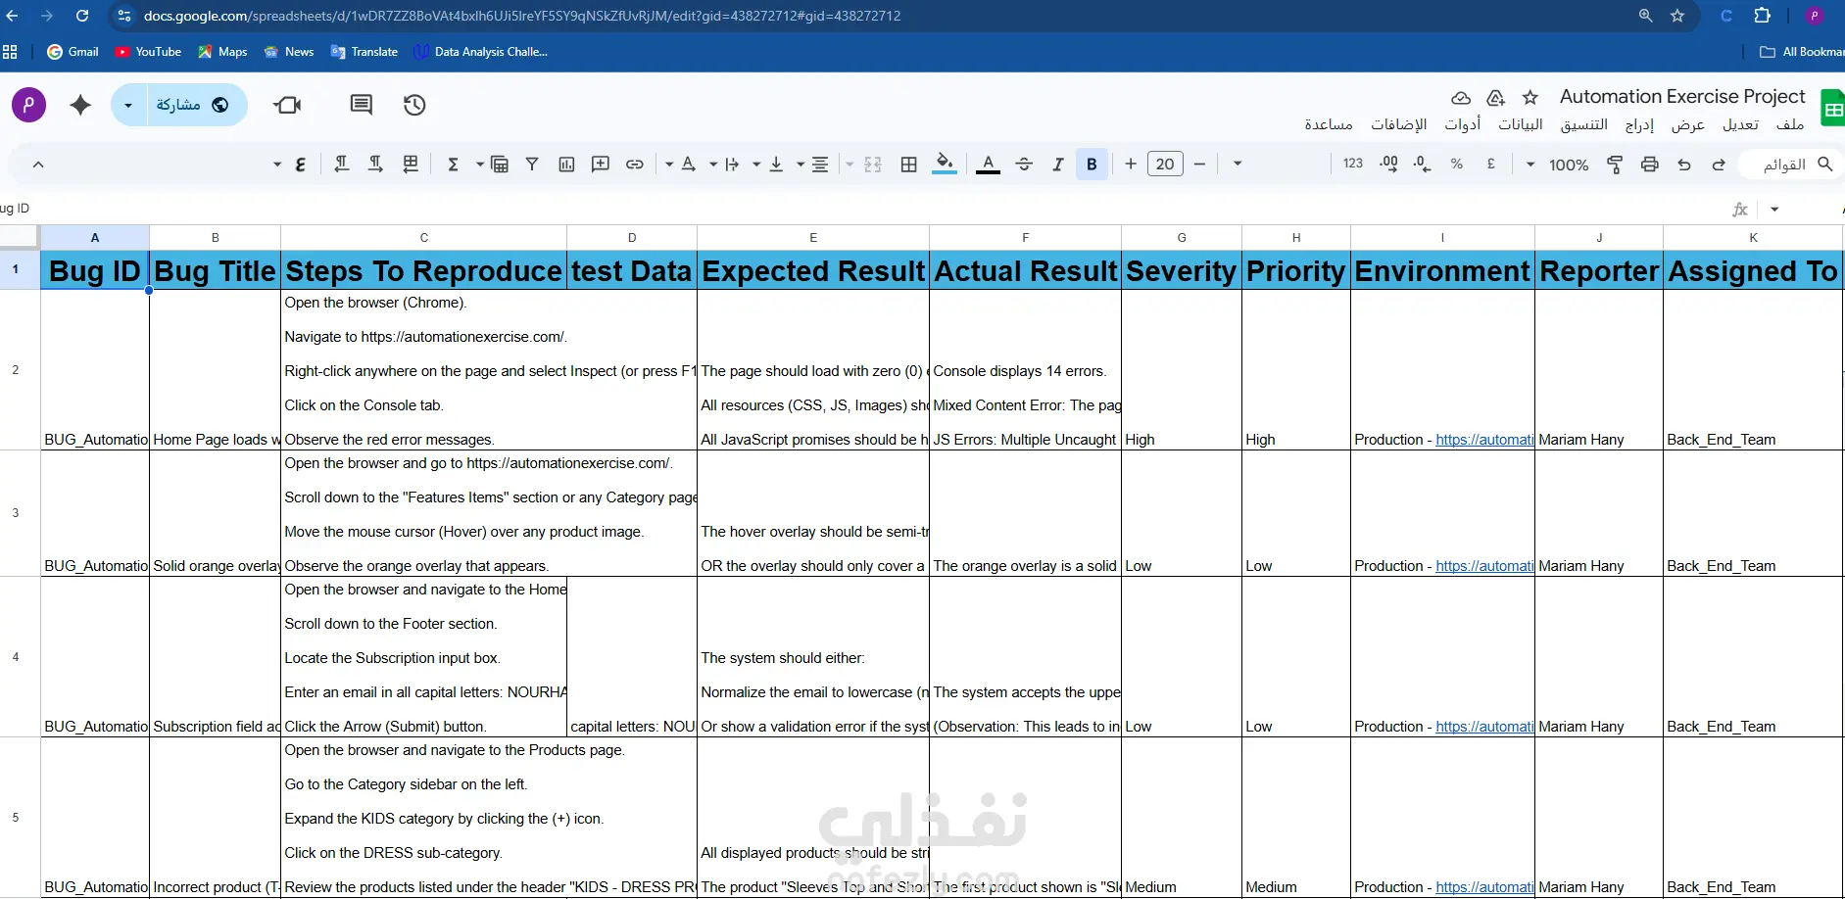Image resolution: width=1845 pixels, height=899 pixels.
Task: Open version history clock icon
Action: tap(414, 105)
